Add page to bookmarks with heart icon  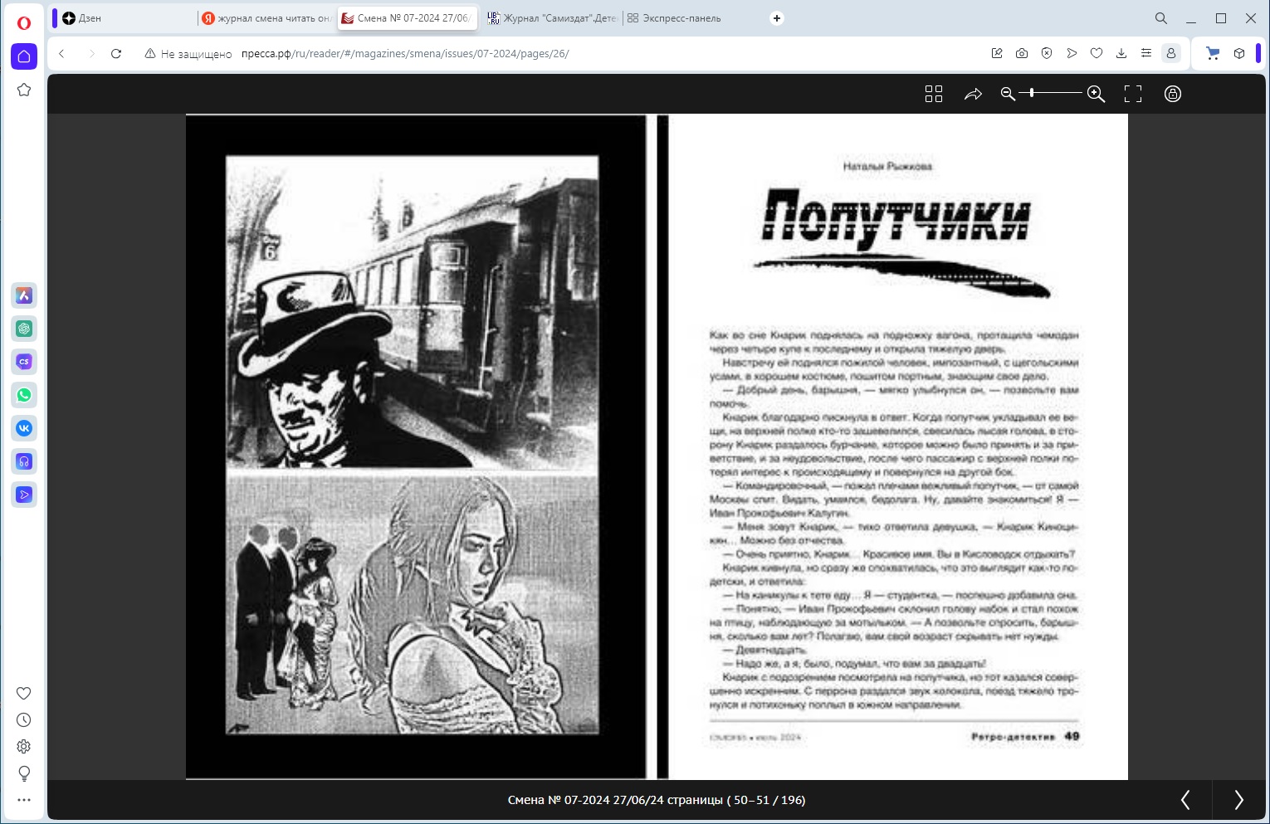click(x=1097, y=54)
